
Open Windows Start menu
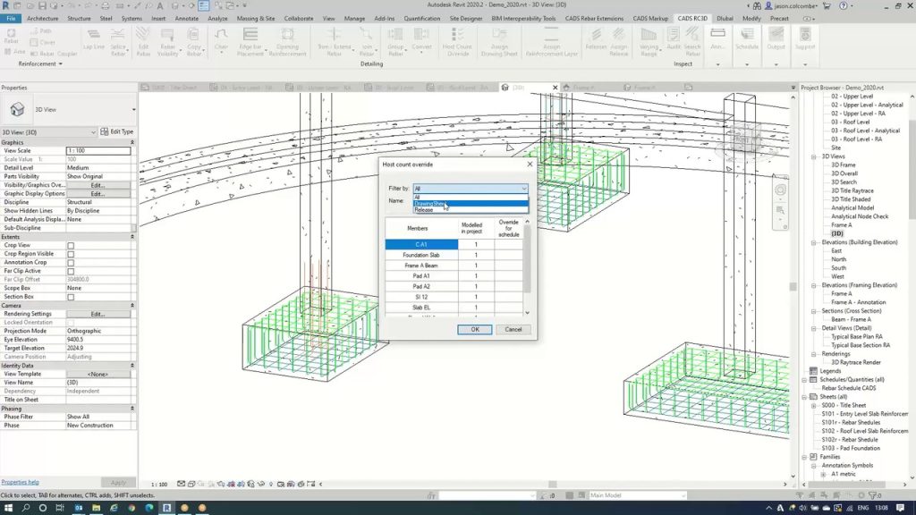pos(7,507)
